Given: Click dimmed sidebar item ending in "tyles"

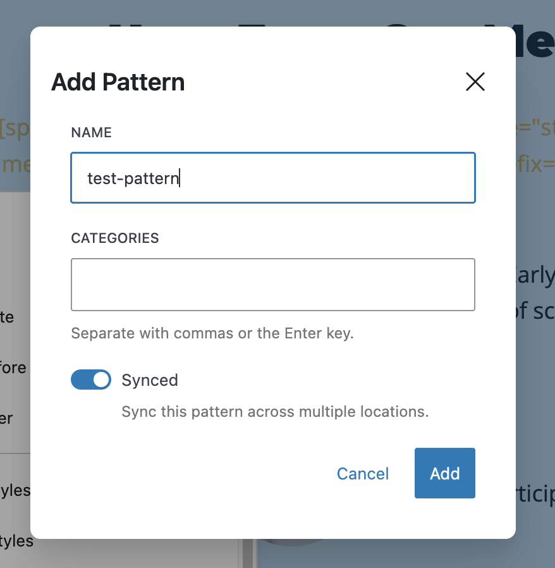Looking at the screenshot, I should (16, 541).
